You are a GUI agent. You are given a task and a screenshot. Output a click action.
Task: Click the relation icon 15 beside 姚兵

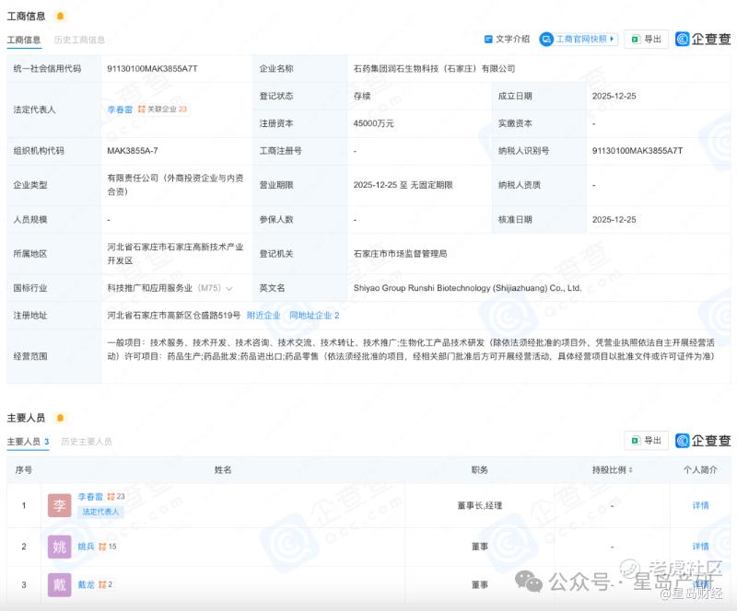click(107, 547)
